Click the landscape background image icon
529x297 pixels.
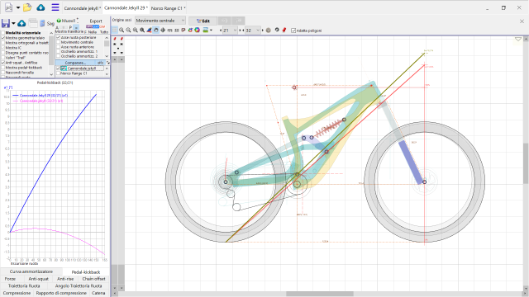point(205,31)
